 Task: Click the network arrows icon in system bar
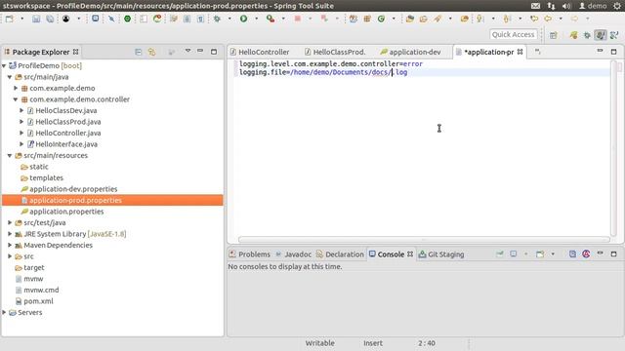coord(551,6)
